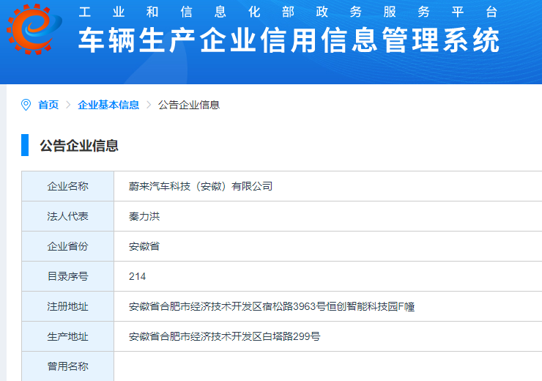Select the 公告企业信息 breadcrumb item
Image resolution: width=542 pixels, height=381 pixels.
pos(189,105)
